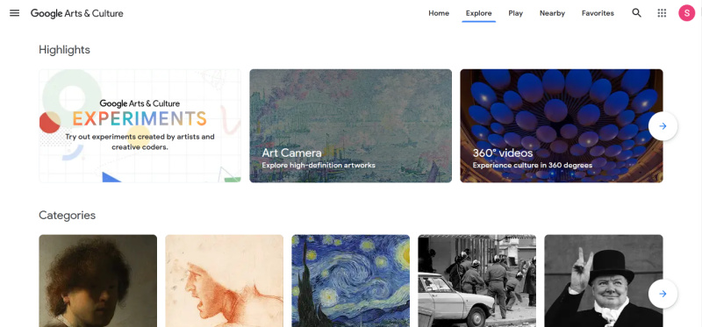This screenshot has height=327, width=702.
Task: Advance Highlights carousel with right arrow
Action: click(x=663, y=126)
